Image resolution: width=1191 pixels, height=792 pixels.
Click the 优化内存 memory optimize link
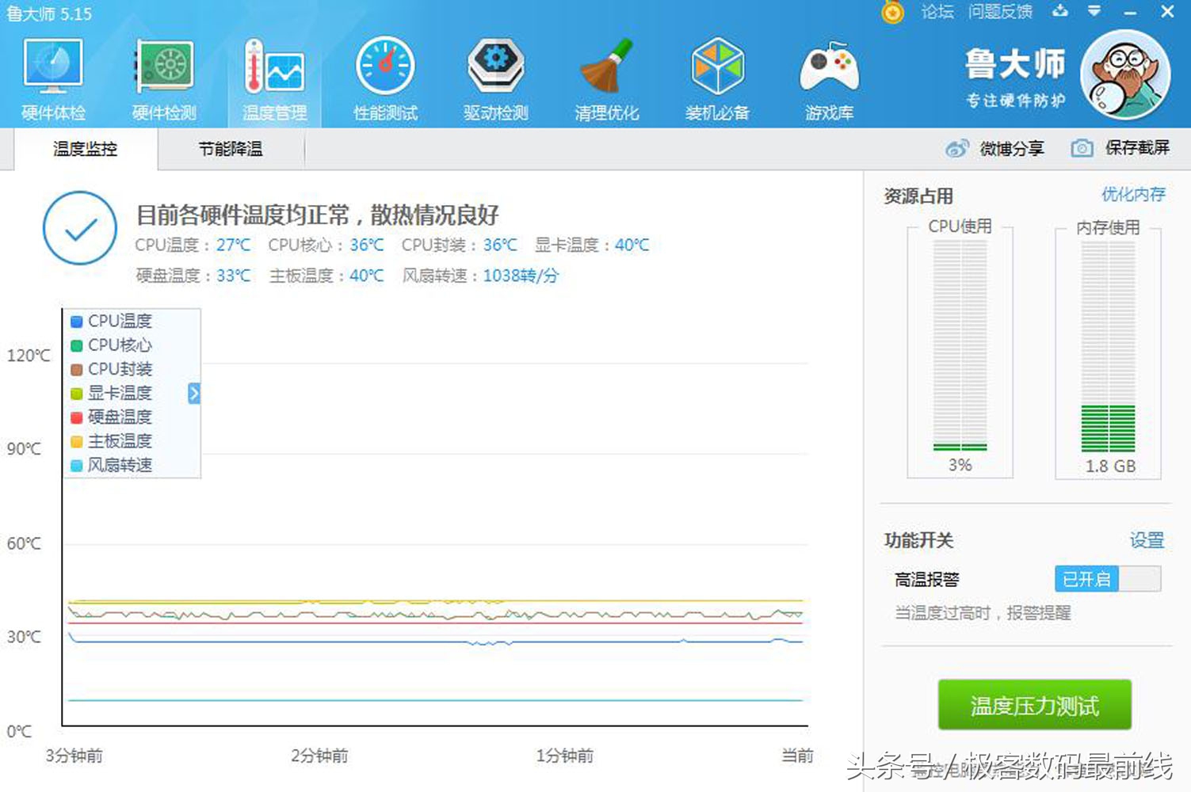coord(1135,195)
